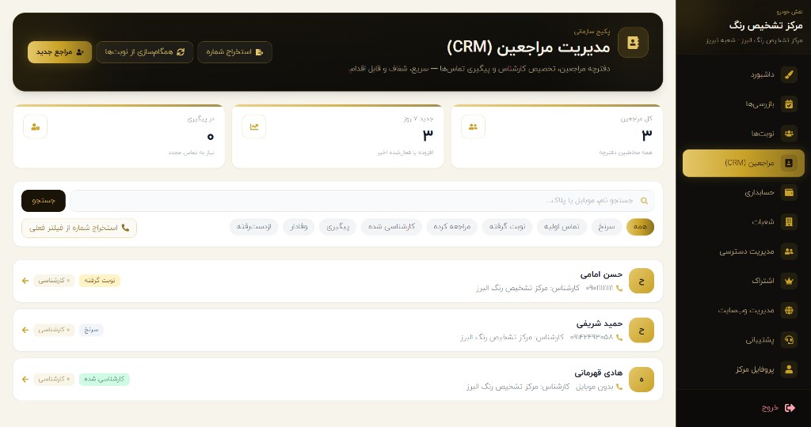The image size is (811, 427).
Task: Click the header استخراج شماره button
Action: point(234,52)
